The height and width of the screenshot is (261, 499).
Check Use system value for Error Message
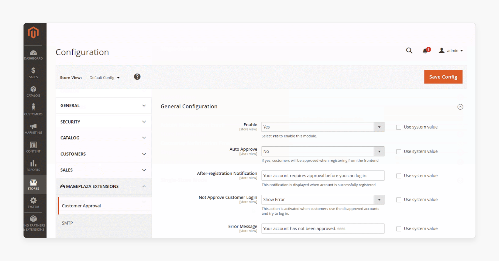[399, 229]
